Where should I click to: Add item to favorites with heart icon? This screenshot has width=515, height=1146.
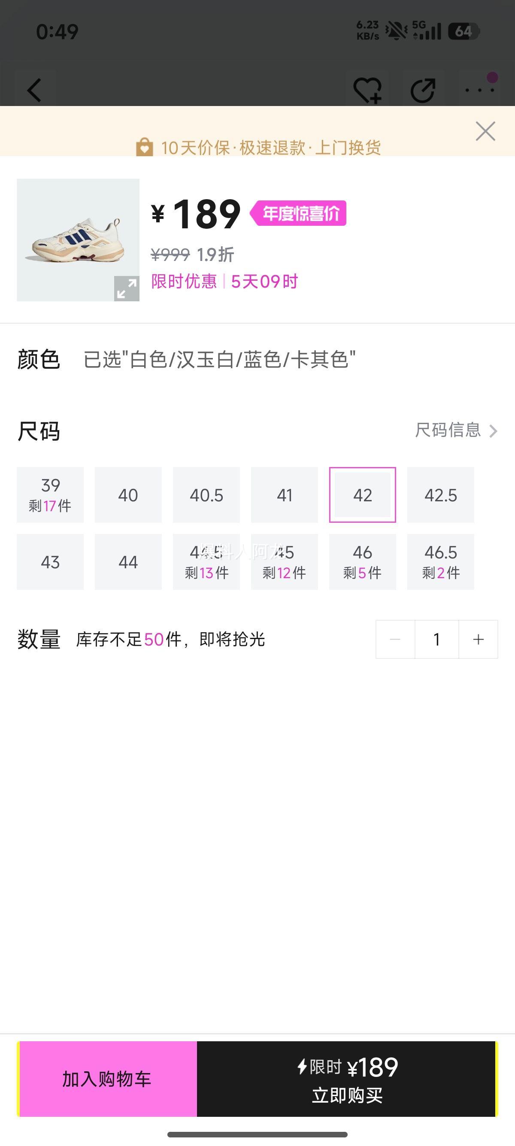[x=367, y=90]
